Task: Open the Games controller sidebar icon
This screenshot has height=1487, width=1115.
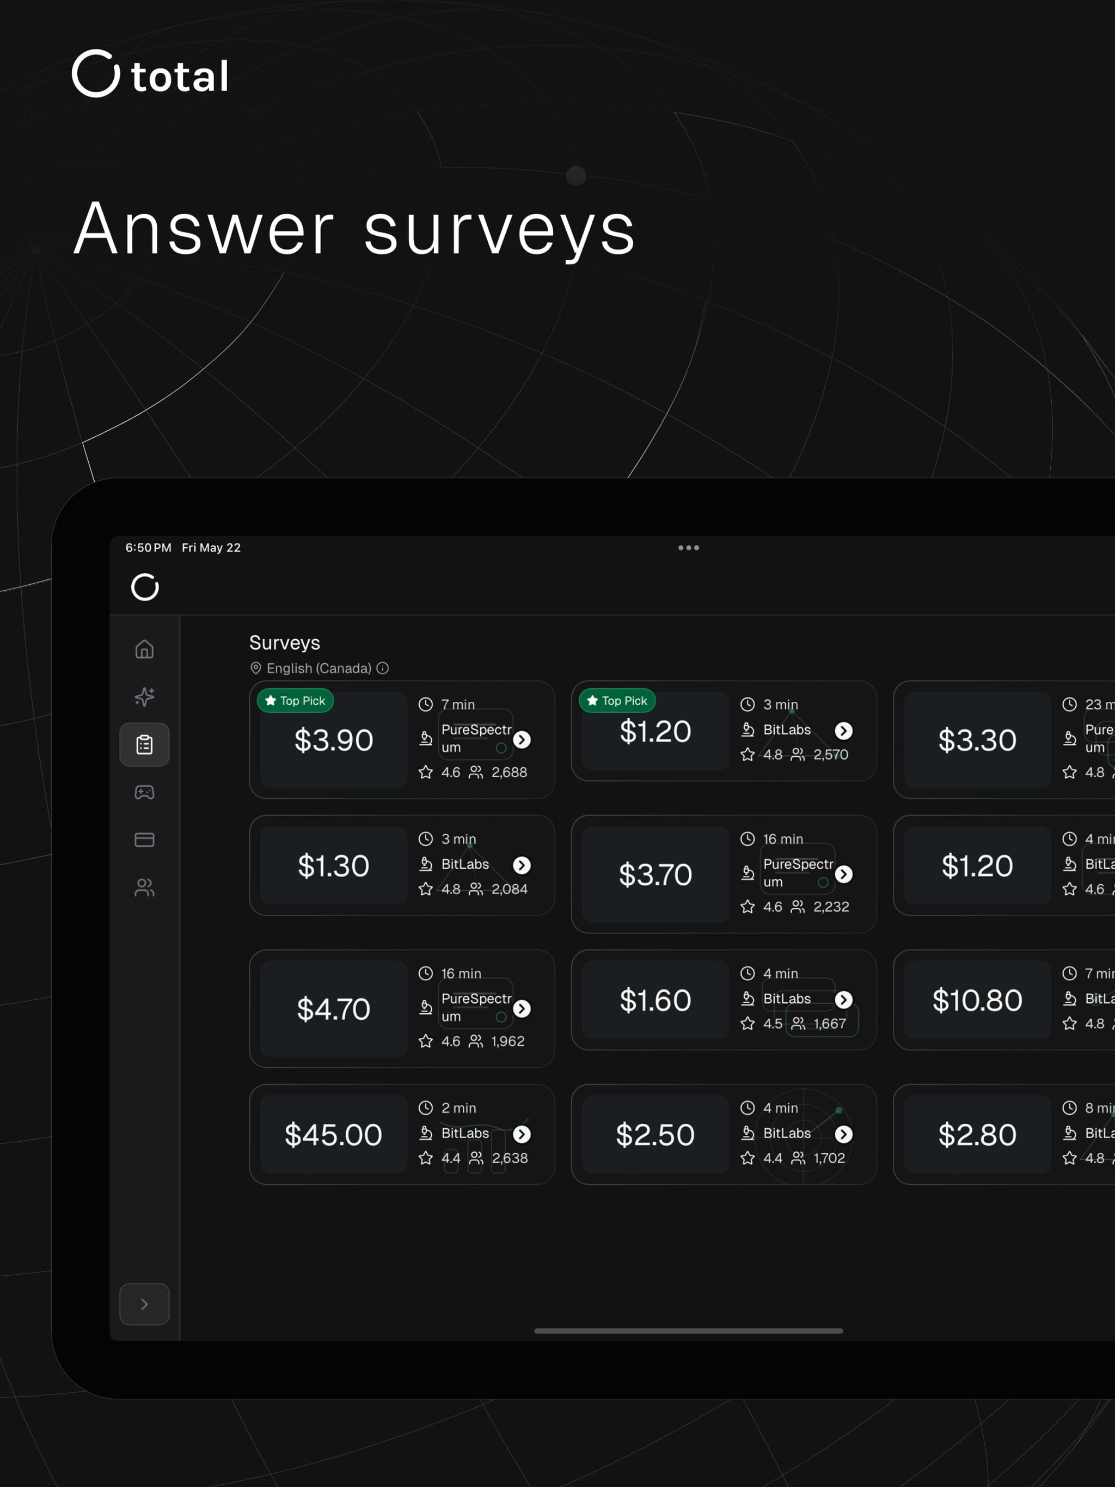Action: click(x=144, y=793)
